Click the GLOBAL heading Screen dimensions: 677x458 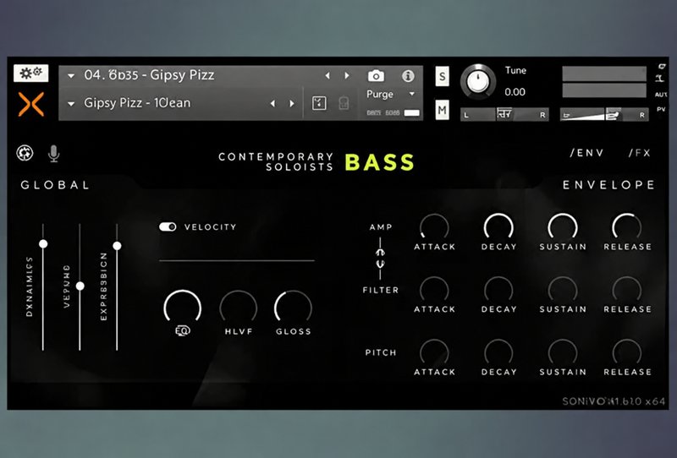pyautogui.click(x=55, y=185)
